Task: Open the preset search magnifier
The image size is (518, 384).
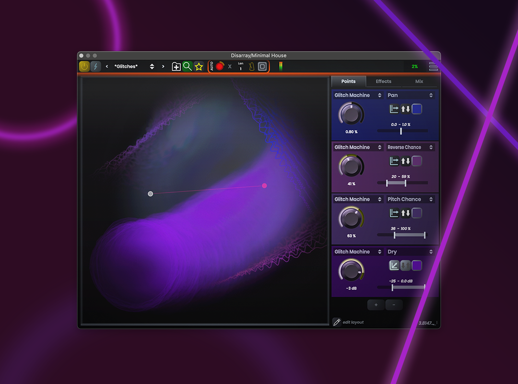Action: pos(188,67)
